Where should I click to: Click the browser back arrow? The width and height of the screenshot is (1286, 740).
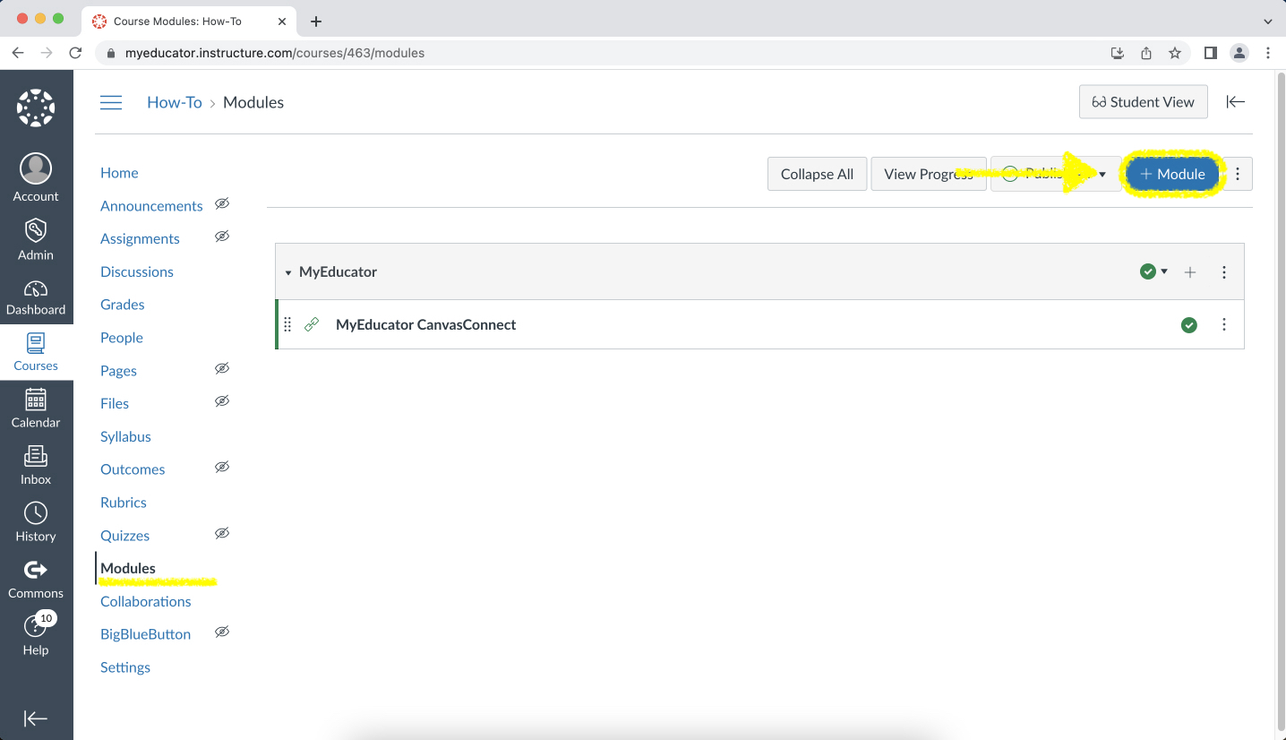click(18, 53)
